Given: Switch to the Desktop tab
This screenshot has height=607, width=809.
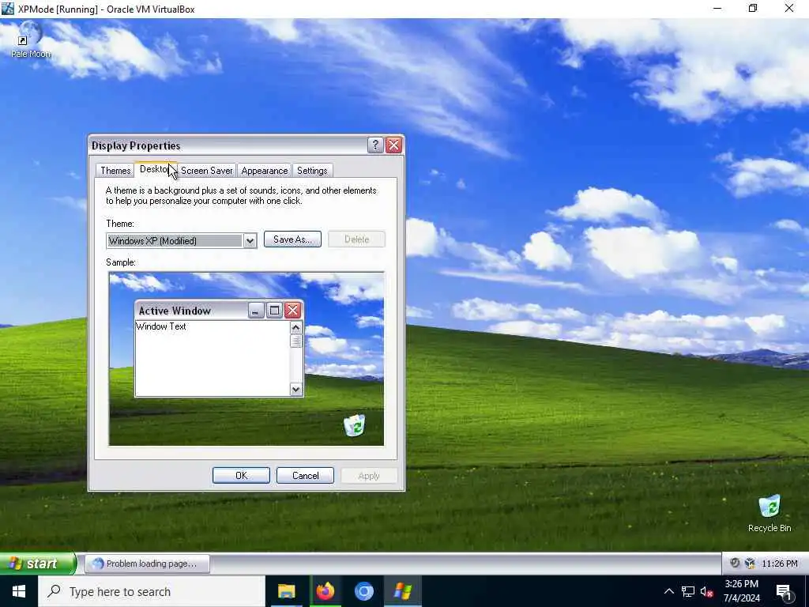Looking at the screenshot, I should tap(156, 169).
